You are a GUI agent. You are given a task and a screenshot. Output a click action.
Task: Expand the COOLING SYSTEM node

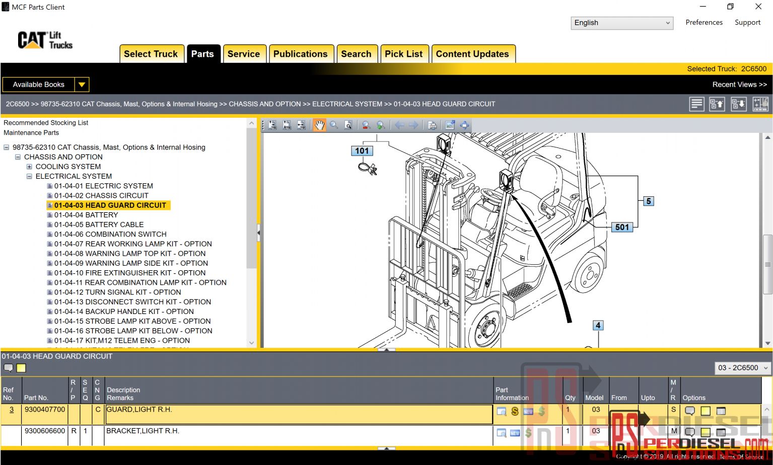(29, 167)
